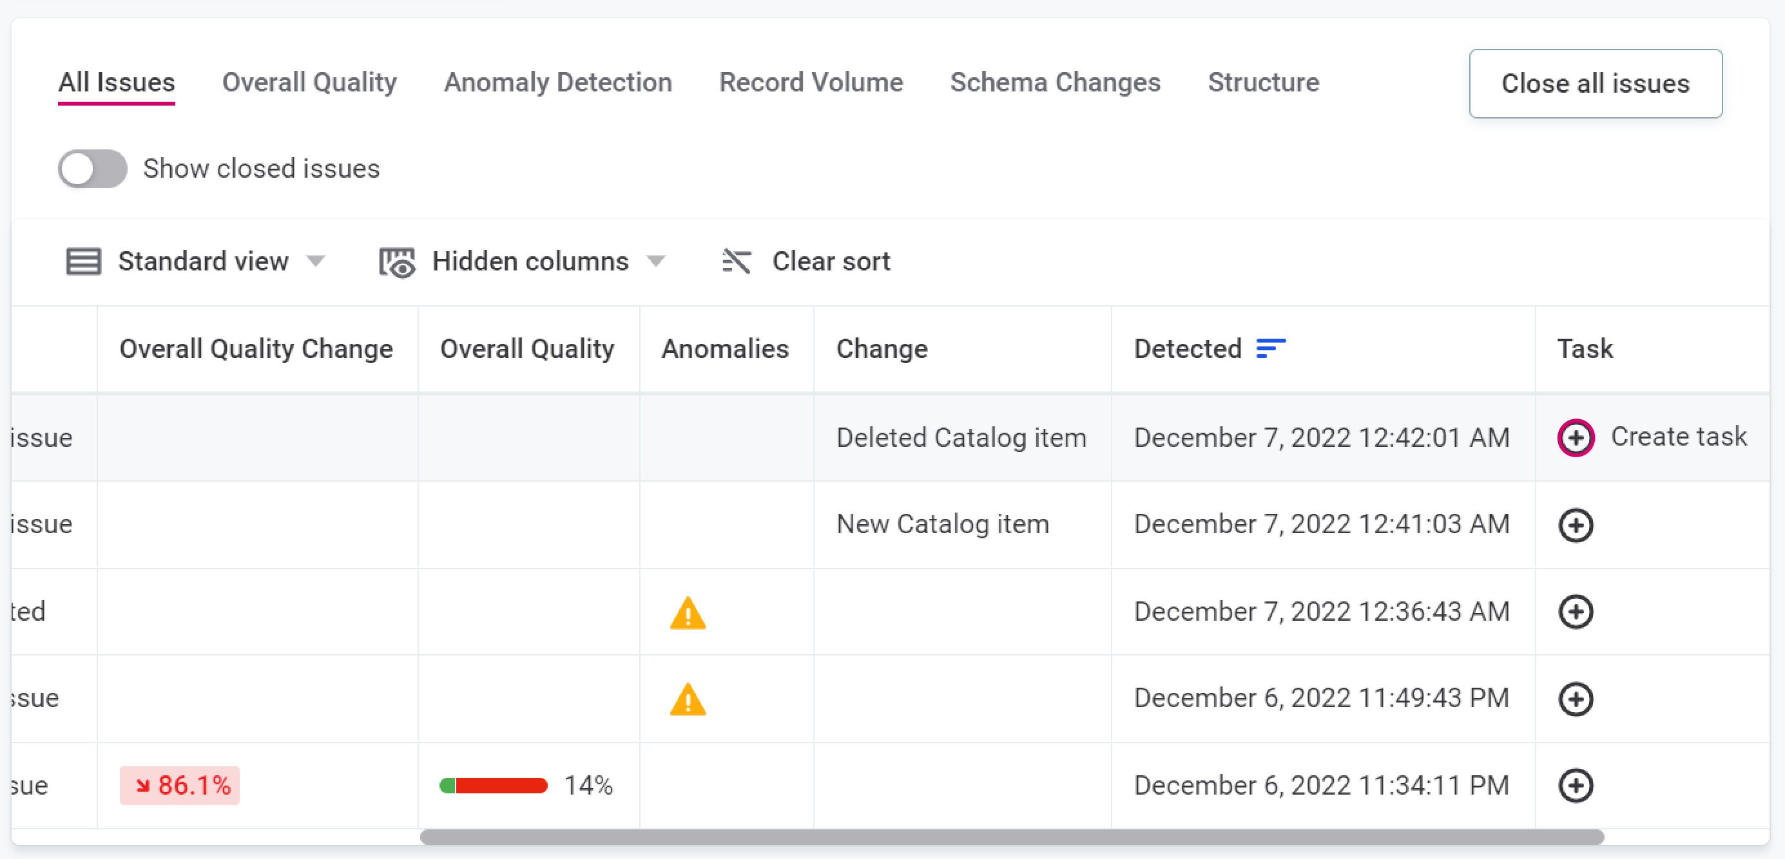Image resolution: width=1785 pixels, height=859 pixels.
Task: Toggle the Show closed issues switch
Action: [x=92, y=169]
